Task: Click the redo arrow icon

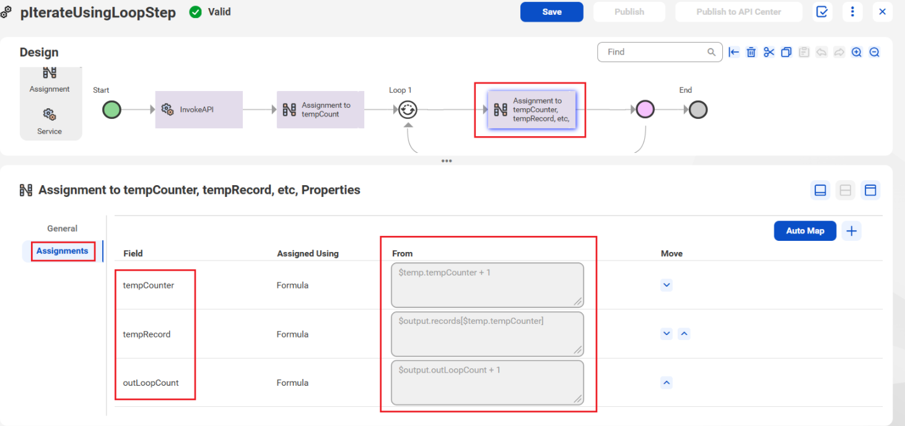Action: coord(839,52)
